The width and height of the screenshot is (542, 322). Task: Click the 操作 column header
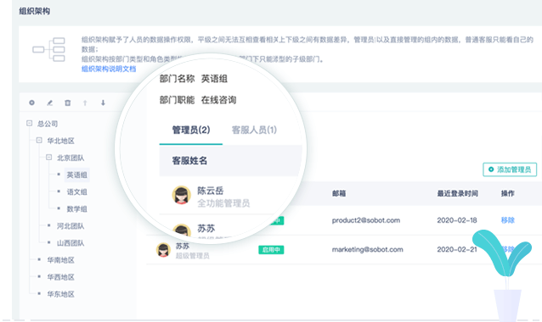pyautogui.click(x=508, y=193)
